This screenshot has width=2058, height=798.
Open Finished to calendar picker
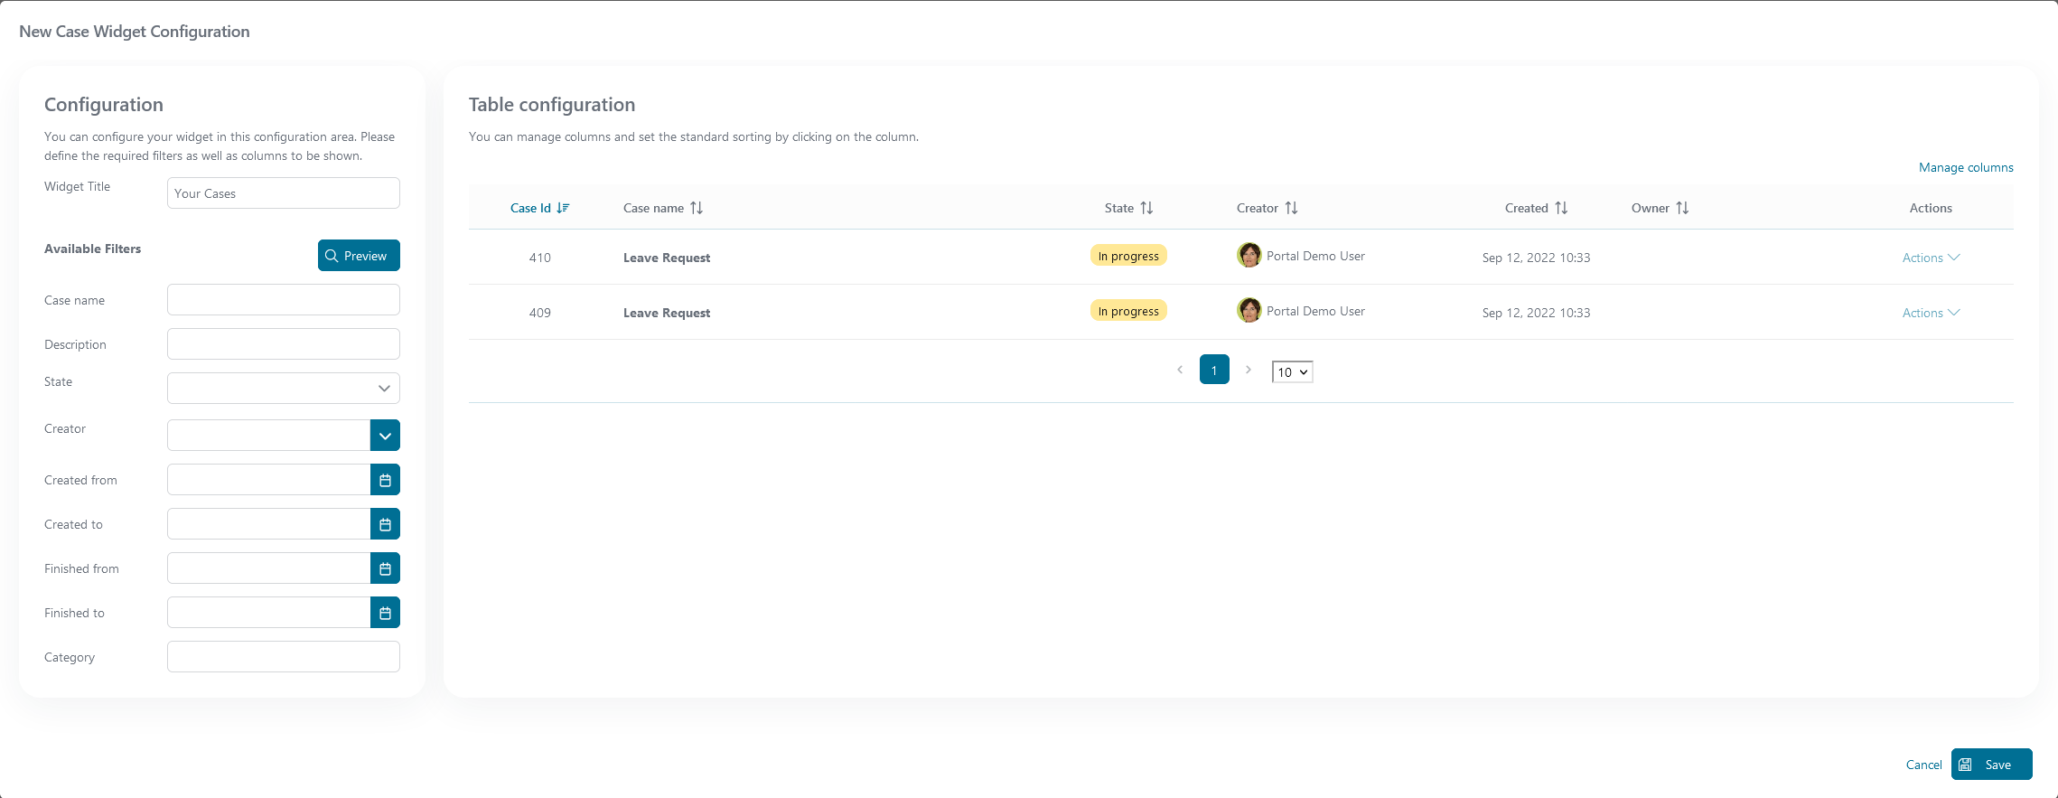tap(385, 613)
